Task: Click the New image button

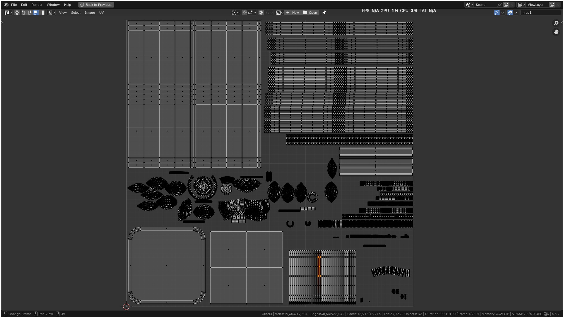Action: coord(293,13)
